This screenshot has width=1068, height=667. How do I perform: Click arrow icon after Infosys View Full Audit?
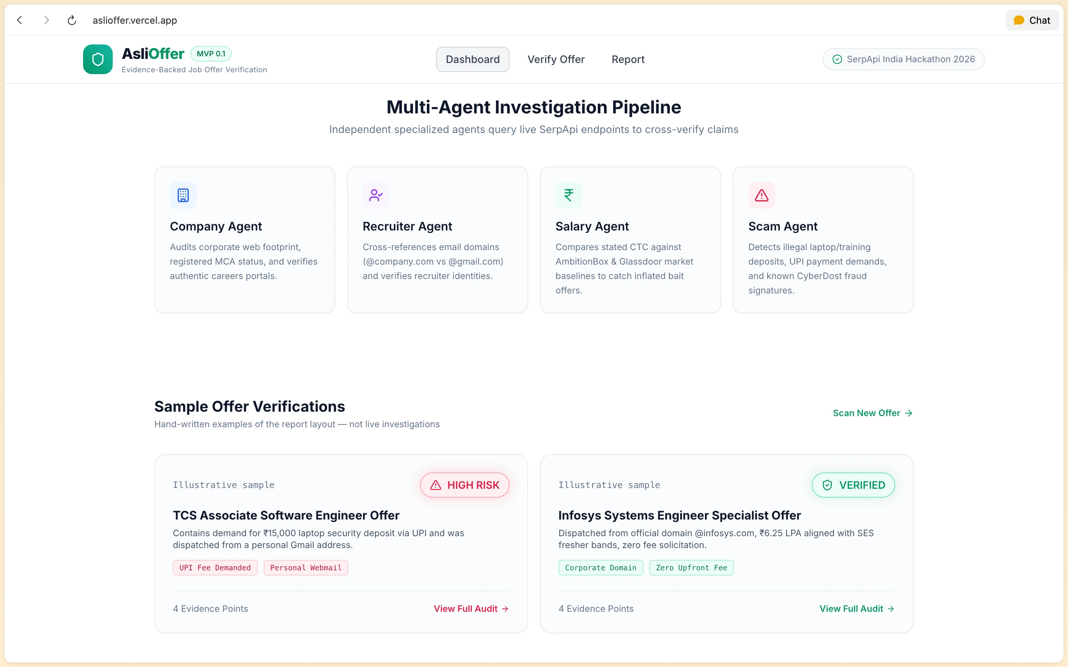(891, 609)
